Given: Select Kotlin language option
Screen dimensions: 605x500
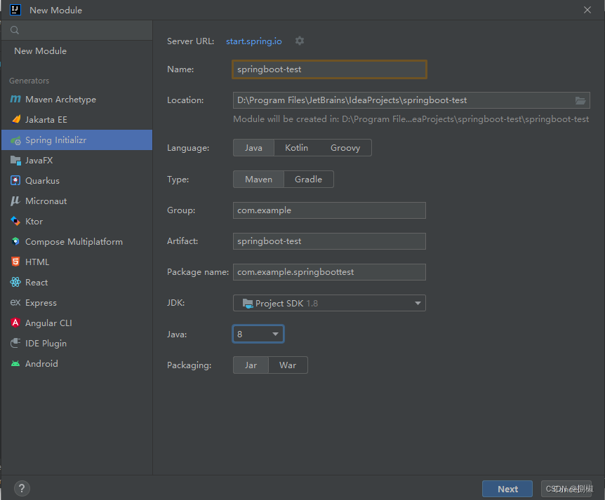Looking at the screenshot, I should click(x=296, y=148).
